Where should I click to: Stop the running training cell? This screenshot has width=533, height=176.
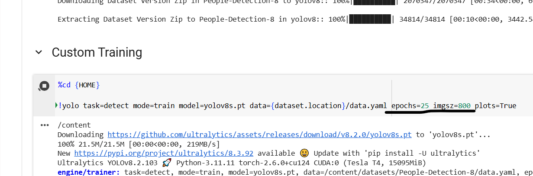(x=44, y=86)
